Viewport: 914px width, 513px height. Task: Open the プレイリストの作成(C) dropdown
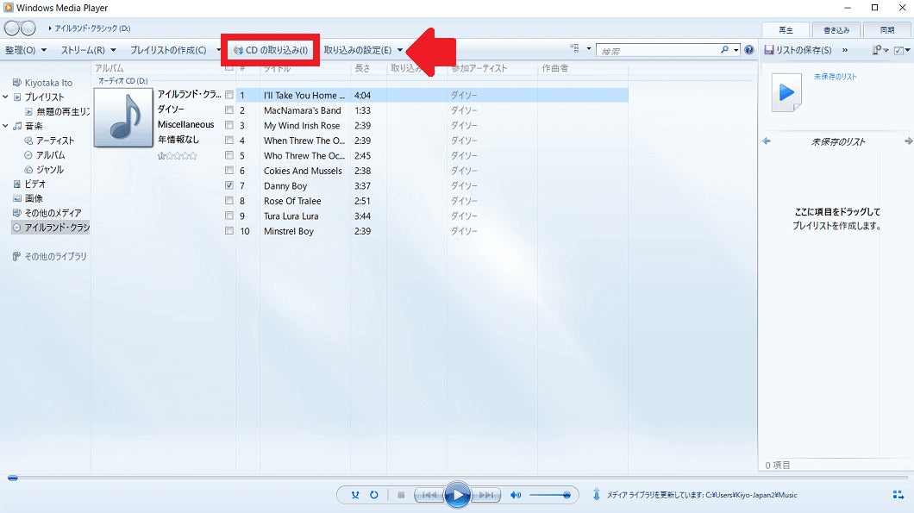175,50
